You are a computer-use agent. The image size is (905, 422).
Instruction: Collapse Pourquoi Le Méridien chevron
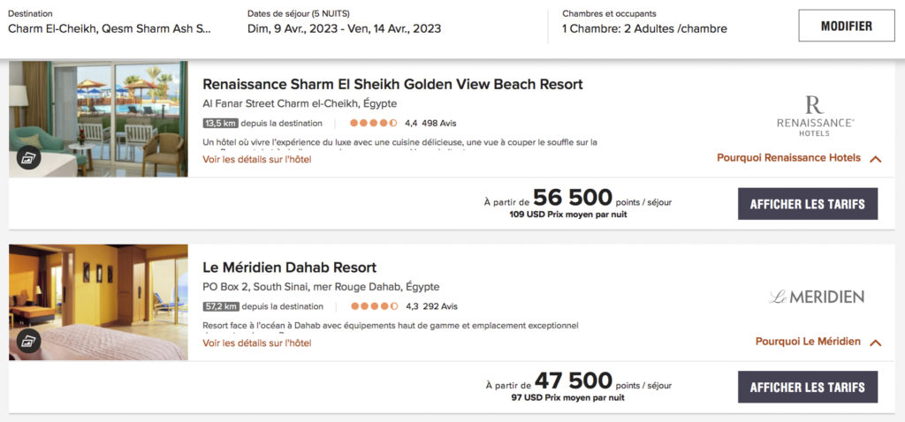pyautogui.click(x=876, y=343)
